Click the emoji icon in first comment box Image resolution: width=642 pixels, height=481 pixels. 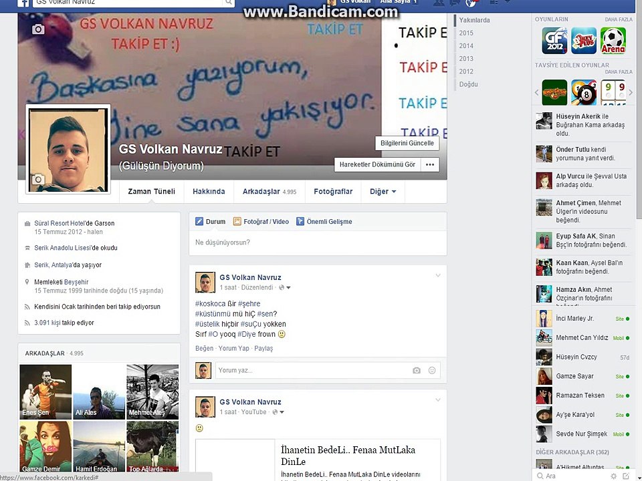coord(432,370)
